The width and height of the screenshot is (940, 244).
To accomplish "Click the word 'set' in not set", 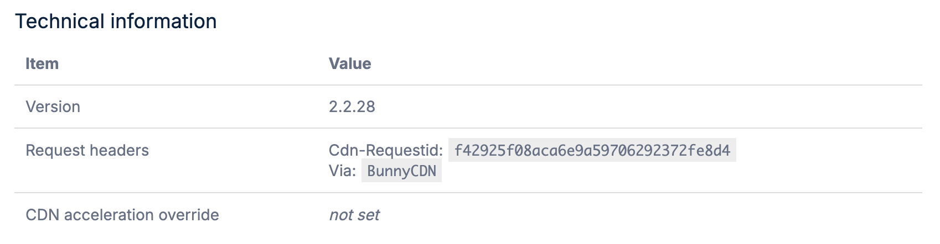I will pos(368,215).
